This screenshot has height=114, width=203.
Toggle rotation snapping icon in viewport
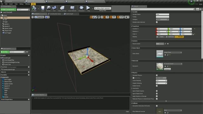(111, 17)
